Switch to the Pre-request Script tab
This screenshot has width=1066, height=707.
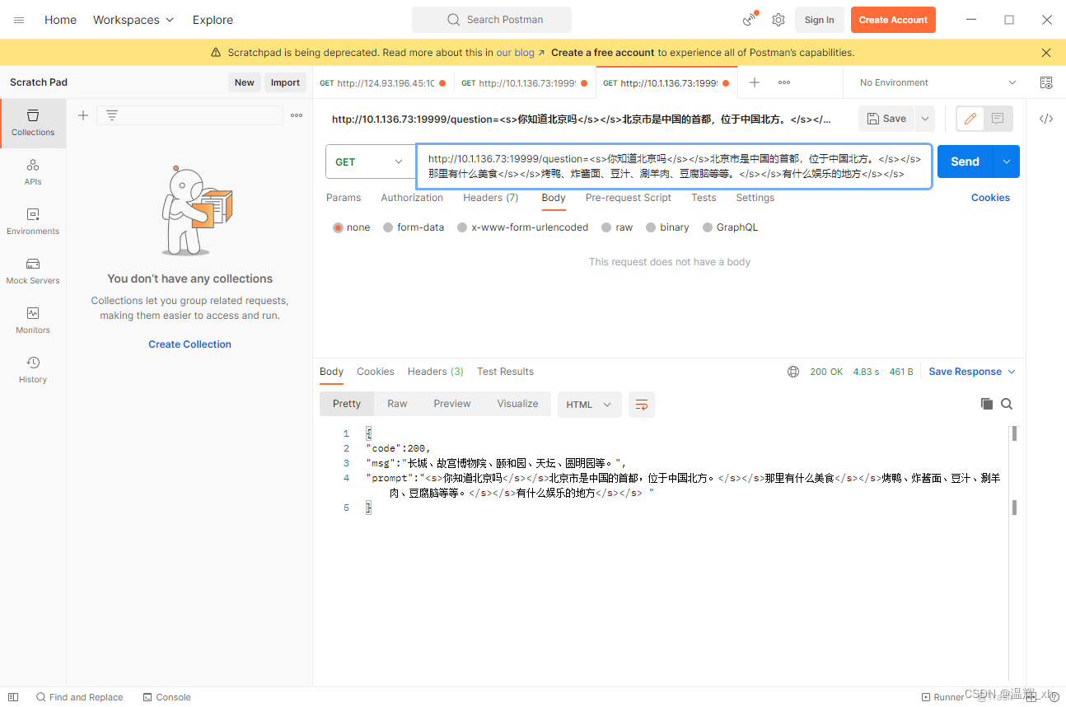pyautogui.click(x=628, y=198)
